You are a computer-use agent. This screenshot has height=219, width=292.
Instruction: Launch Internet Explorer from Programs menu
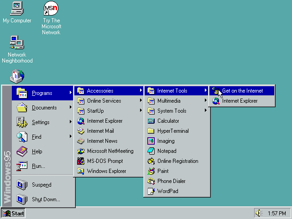tap(109, 121)
